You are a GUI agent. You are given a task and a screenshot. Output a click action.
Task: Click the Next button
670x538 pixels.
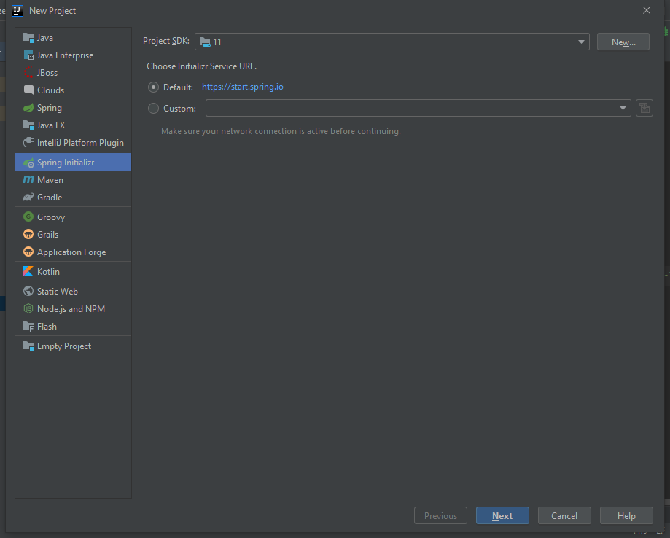pyautogui.click(x=502, y=516)
